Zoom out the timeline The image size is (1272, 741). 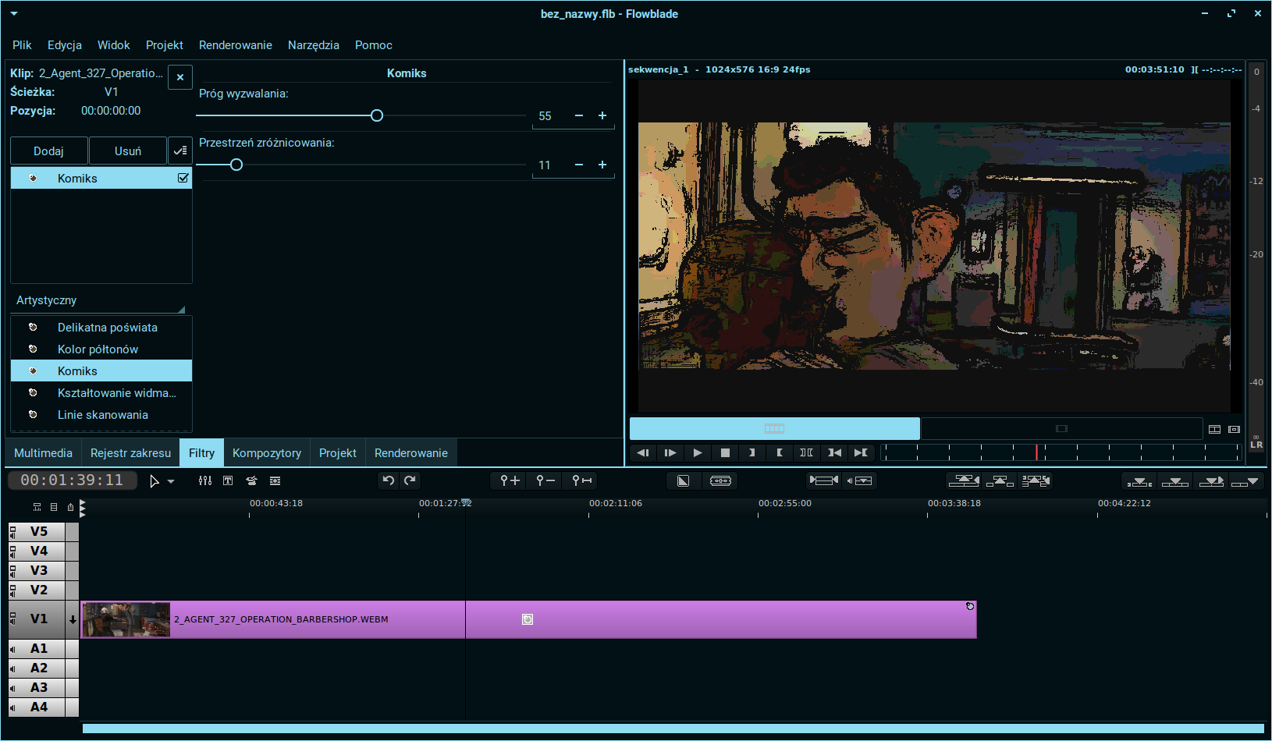pos(545,480)
